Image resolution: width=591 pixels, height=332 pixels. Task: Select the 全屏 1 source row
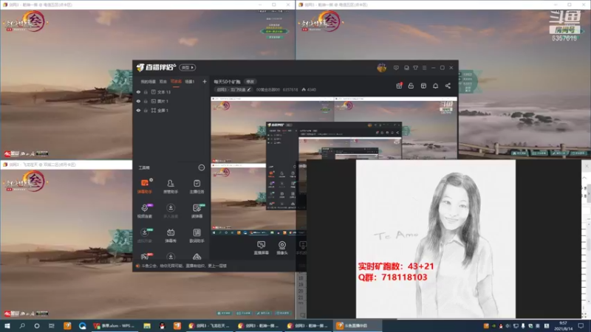[x=171, y=110]
